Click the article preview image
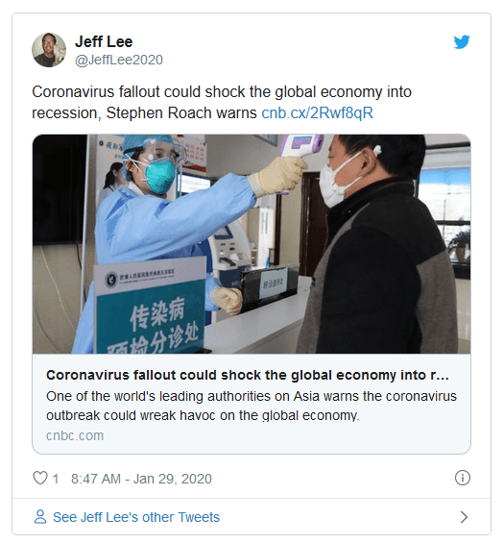504x544 pixels. pos(252,244)
